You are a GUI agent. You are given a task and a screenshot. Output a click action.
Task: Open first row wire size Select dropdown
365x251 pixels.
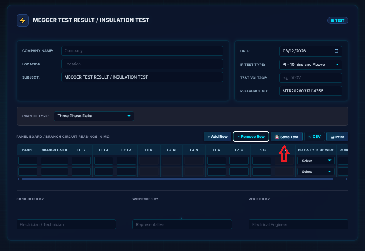pos(315,161)
